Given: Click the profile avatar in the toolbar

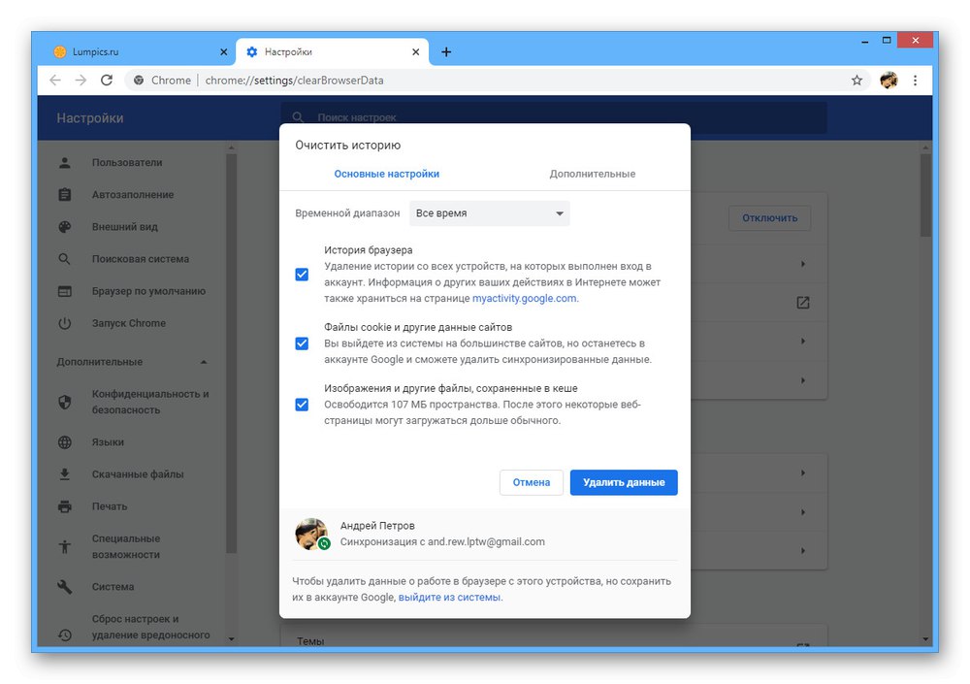Looking at the screenshot, I should pyautogui.click(x=889, y=80).
